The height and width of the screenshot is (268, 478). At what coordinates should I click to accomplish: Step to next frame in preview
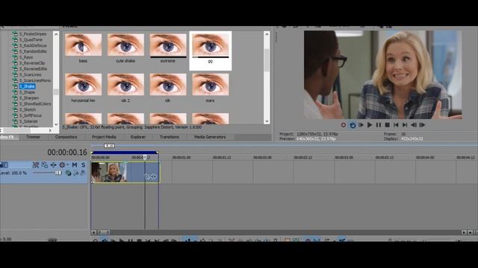tap(422, 125)
